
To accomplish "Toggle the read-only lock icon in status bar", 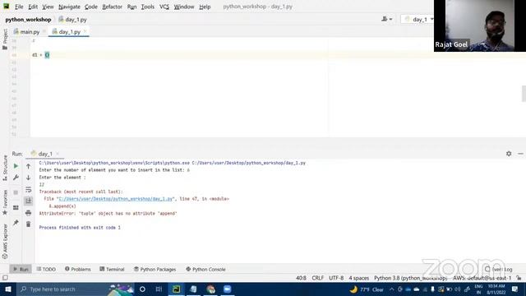I will [x=519, y=278].
